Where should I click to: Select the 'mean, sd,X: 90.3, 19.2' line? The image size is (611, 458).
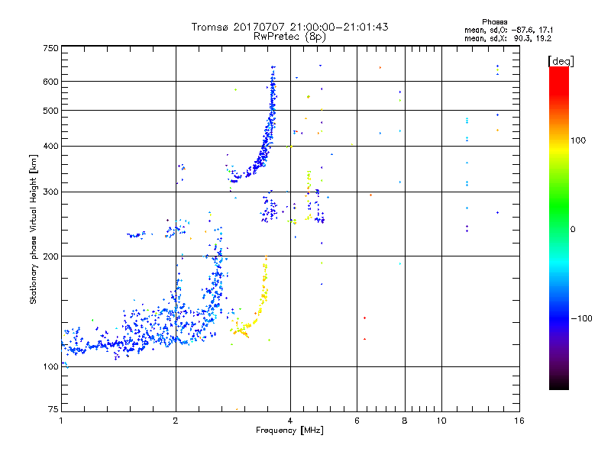click(x=508, y=39)
